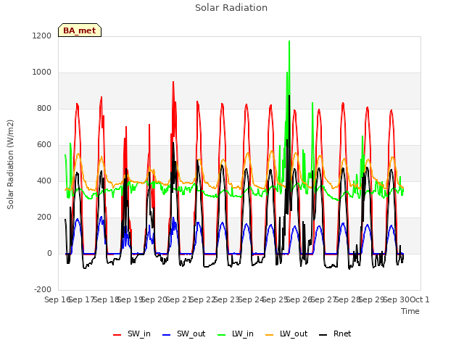Toggle the LW_in legend entry
The height and width of the screenshot is (348, 464).
[x=236, y=334]
